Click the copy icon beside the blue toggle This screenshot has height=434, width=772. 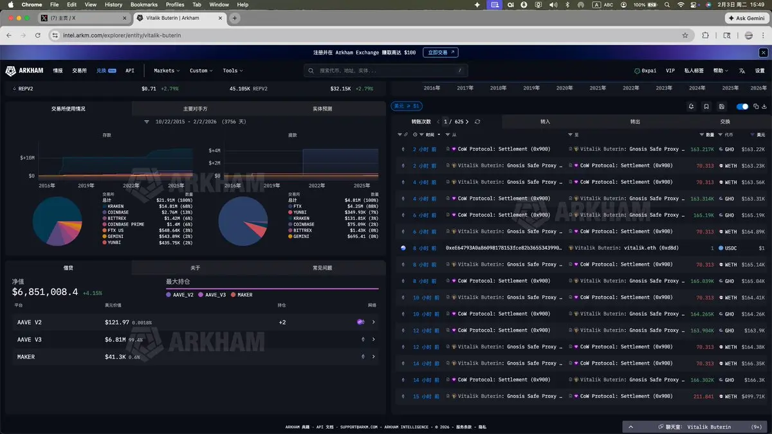pos(756,107)
